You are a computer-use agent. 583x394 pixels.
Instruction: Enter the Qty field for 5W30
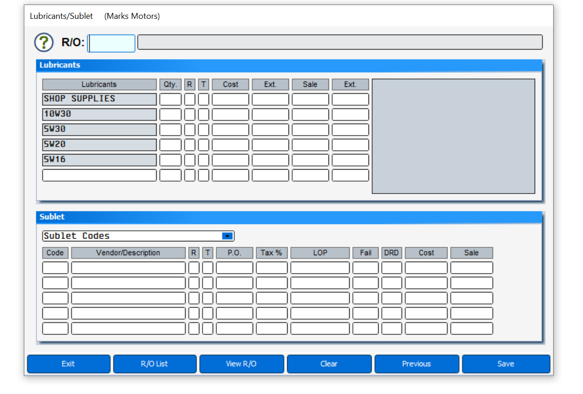click(170, 129)
